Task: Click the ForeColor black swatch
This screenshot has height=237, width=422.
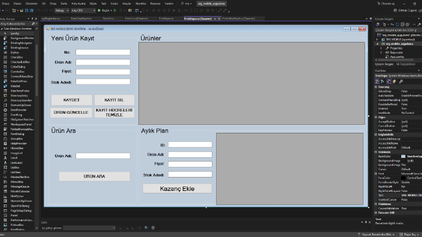Action: (403, 178)
